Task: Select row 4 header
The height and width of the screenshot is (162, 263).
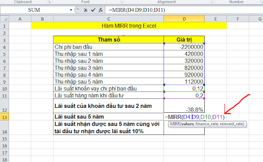Action: [5, 47]
